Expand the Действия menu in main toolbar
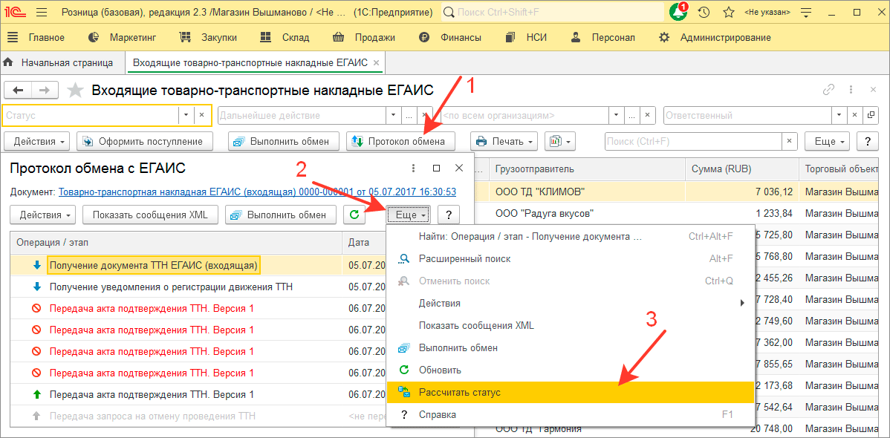 point(37,141)
